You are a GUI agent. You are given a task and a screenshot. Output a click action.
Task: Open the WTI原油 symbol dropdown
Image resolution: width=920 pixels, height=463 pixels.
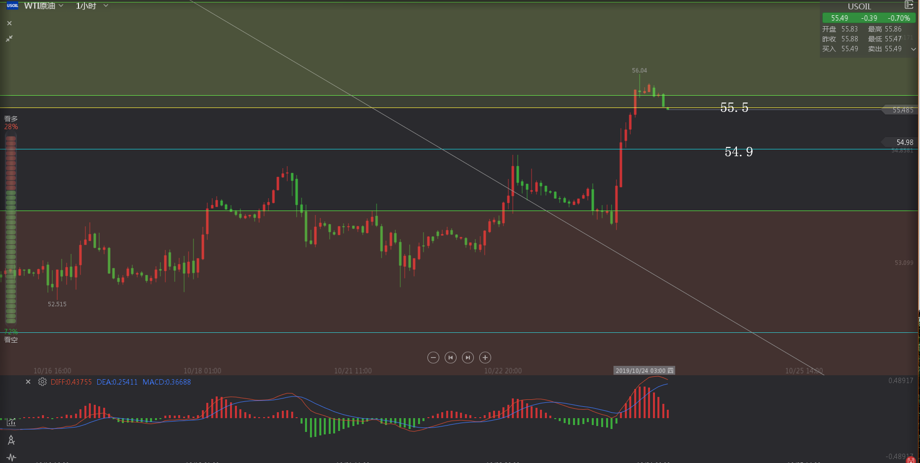(44, 5)
